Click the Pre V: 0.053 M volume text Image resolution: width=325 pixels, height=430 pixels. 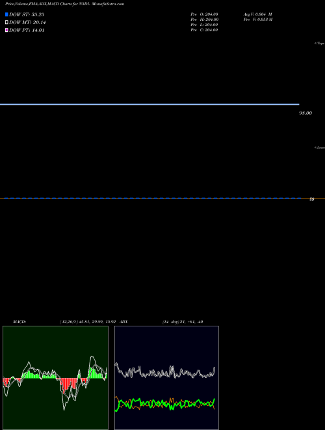coord(258,20)
